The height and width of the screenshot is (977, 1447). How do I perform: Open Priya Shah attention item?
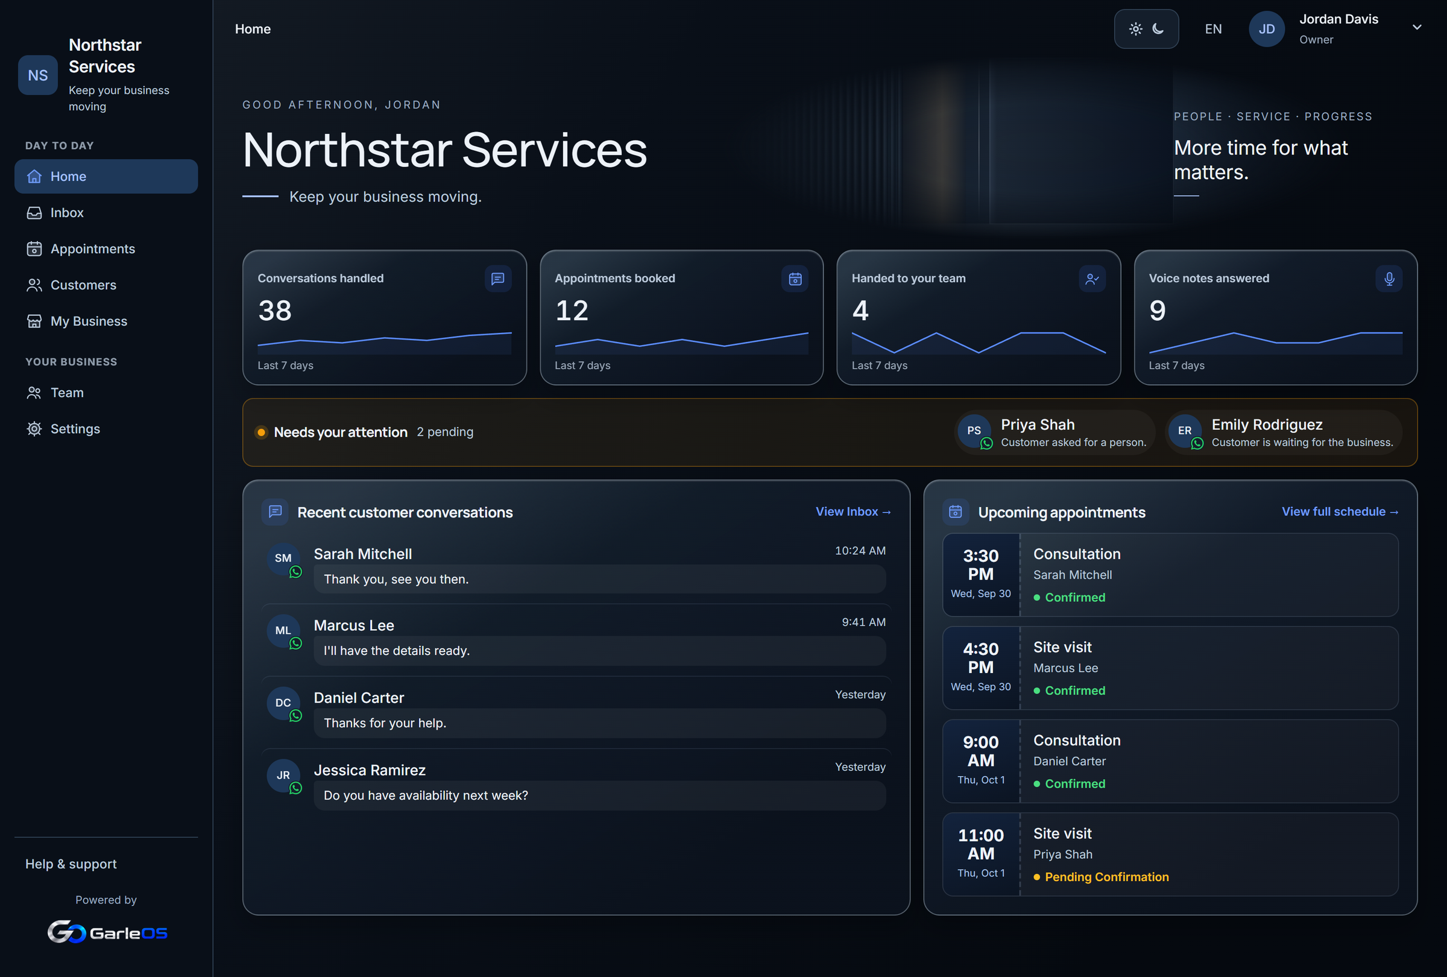(x=1054, y=432)
